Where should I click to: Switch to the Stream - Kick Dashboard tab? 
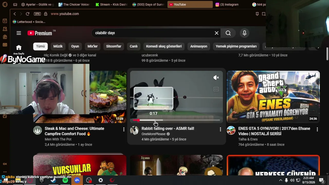click(111, 4)
